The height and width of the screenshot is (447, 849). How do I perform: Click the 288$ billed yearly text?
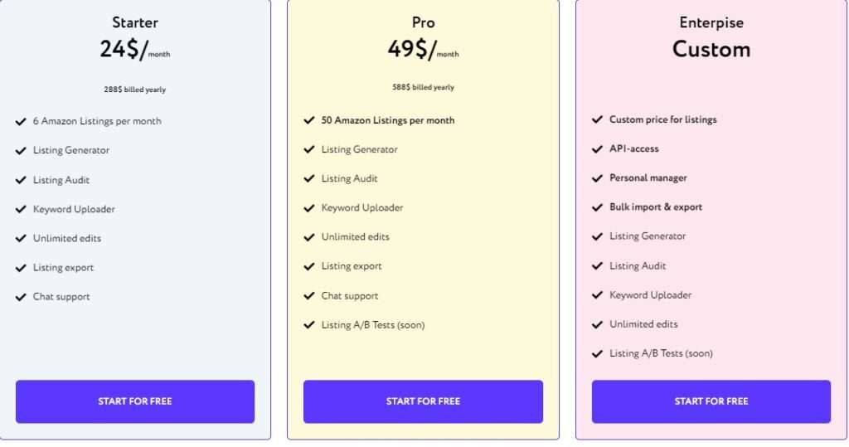[x=135, y=90]
